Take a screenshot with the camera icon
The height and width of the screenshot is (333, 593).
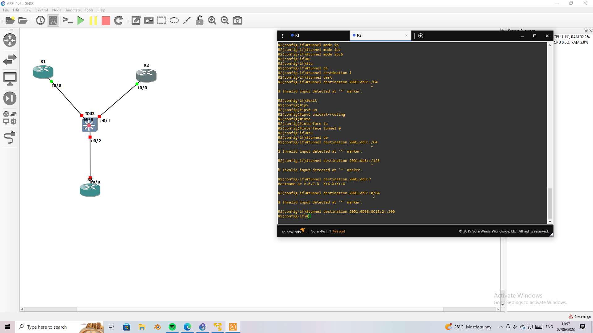click(x=237, y=20)
